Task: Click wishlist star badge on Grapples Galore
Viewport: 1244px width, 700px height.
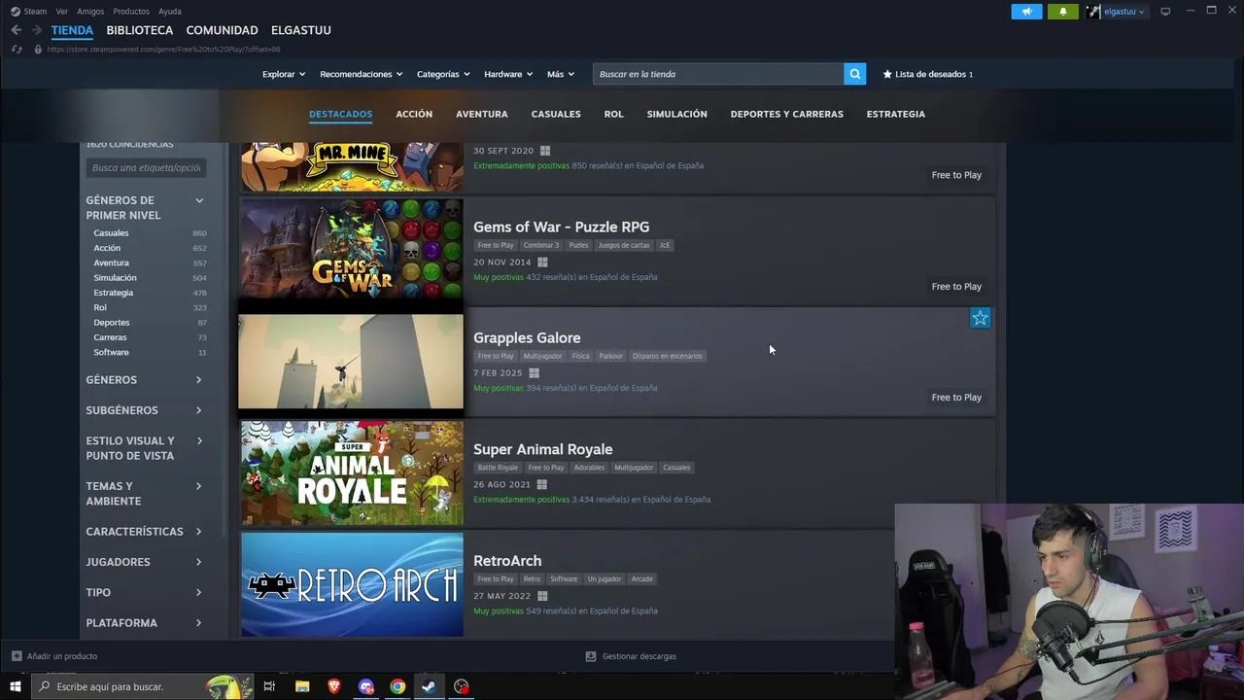Action: (980, 318)
